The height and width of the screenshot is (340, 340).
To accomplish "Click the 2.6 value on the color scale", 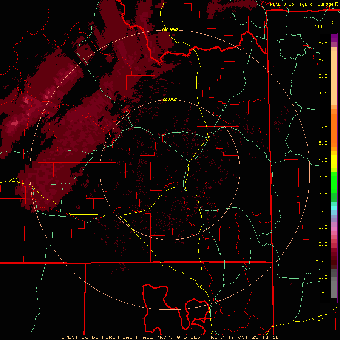I will tap(323, 194).
